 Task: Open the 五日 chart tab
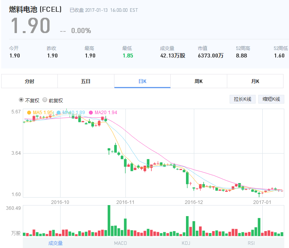pos(86,81)
